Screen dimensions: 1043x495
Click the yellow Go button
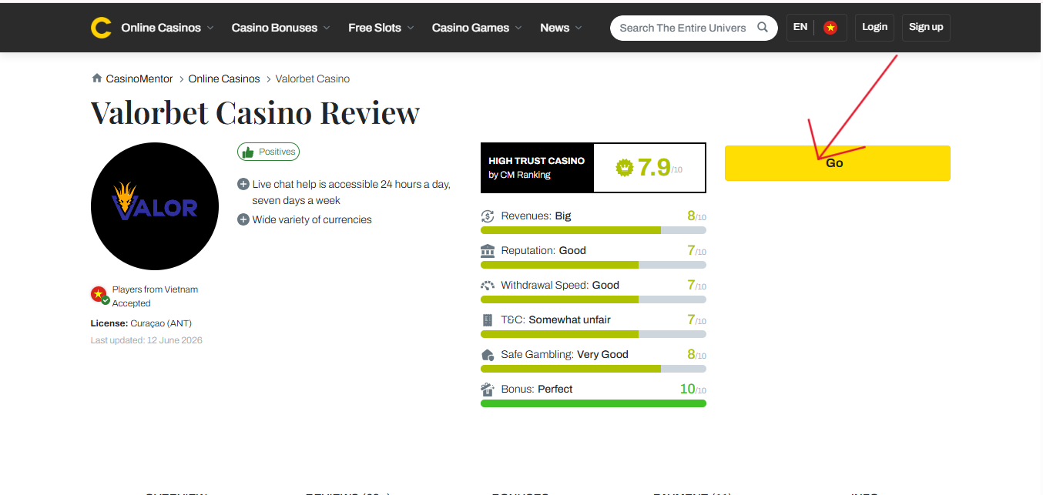point(837,163)
